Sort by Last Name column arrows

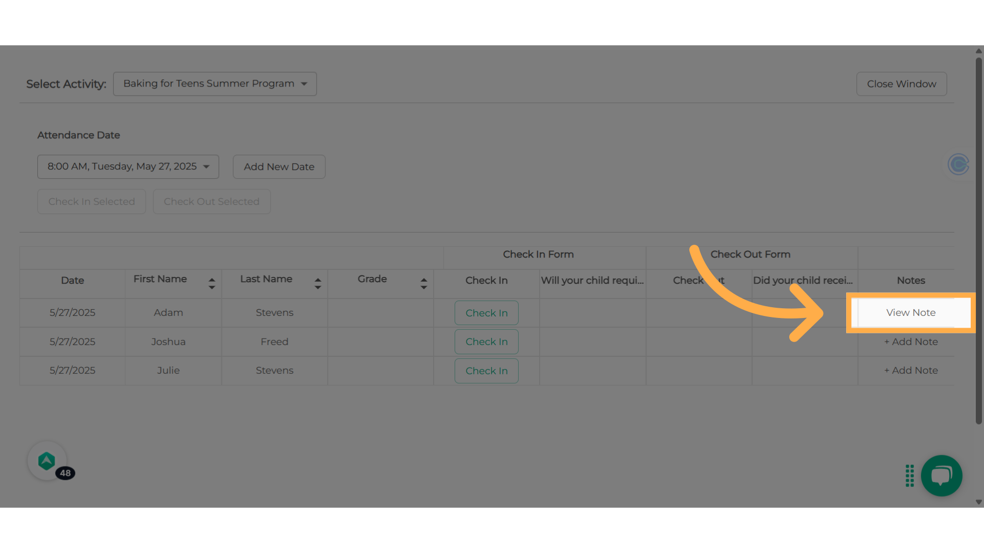pyautogui.click(x=318, y=283)
